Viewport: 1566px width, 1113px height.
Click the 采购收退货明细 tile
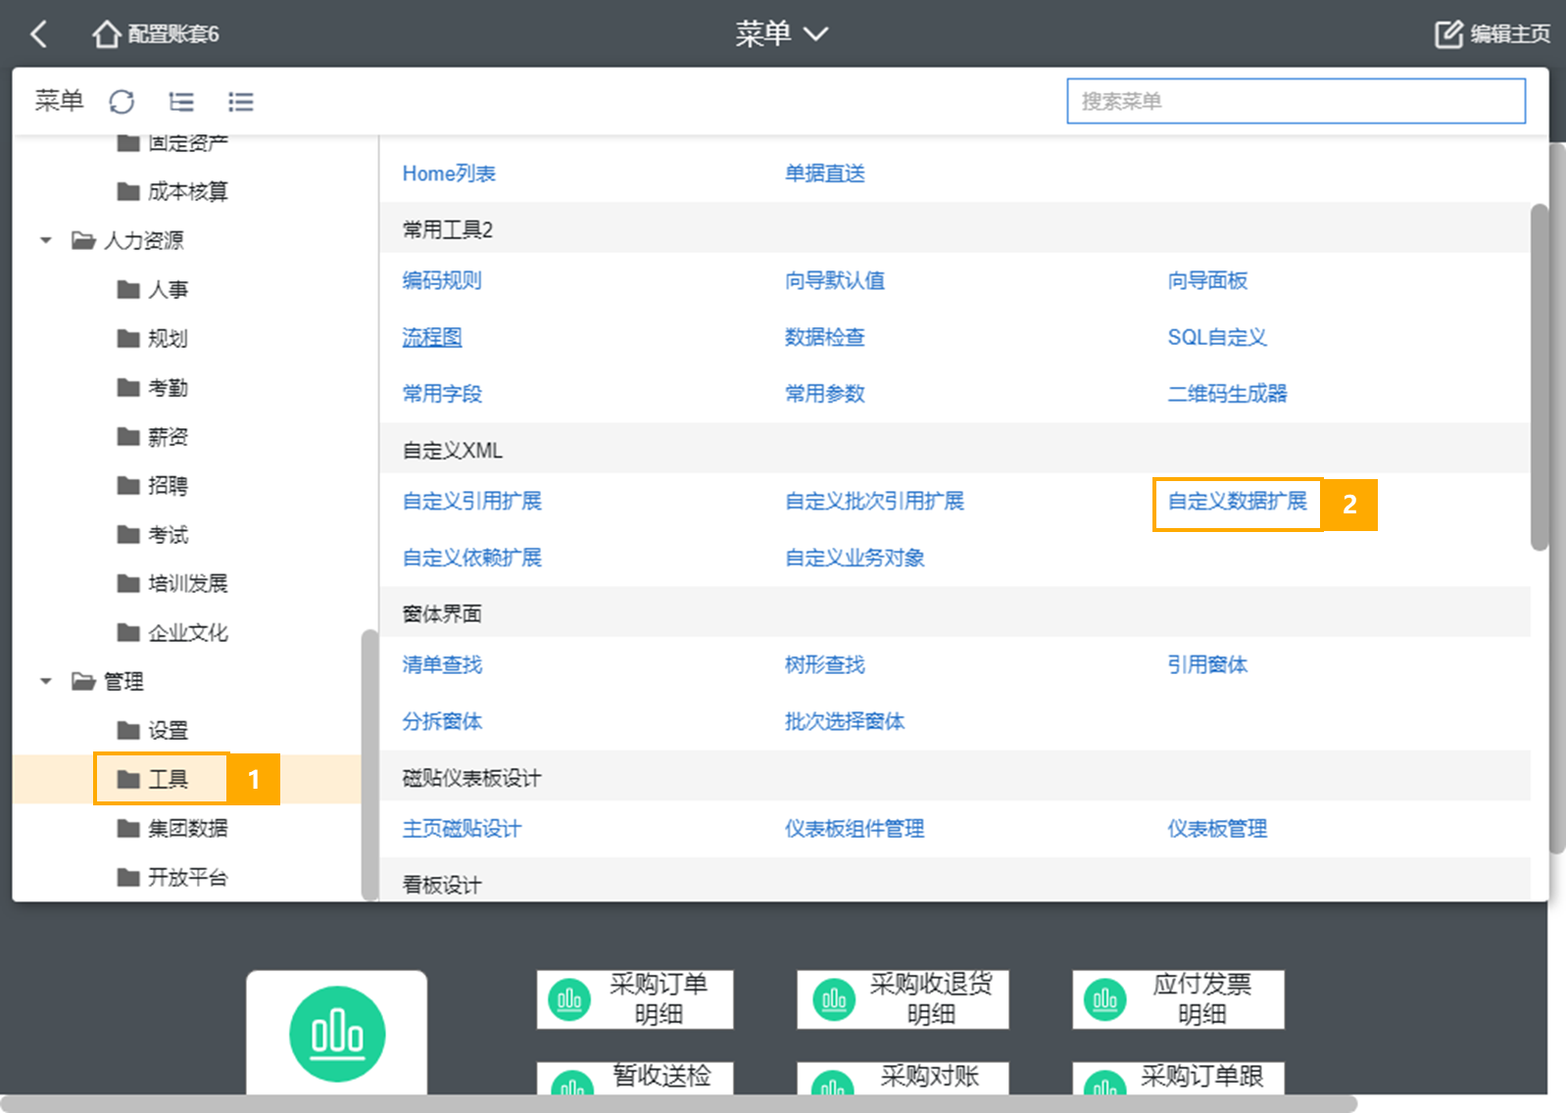point(903,999)
